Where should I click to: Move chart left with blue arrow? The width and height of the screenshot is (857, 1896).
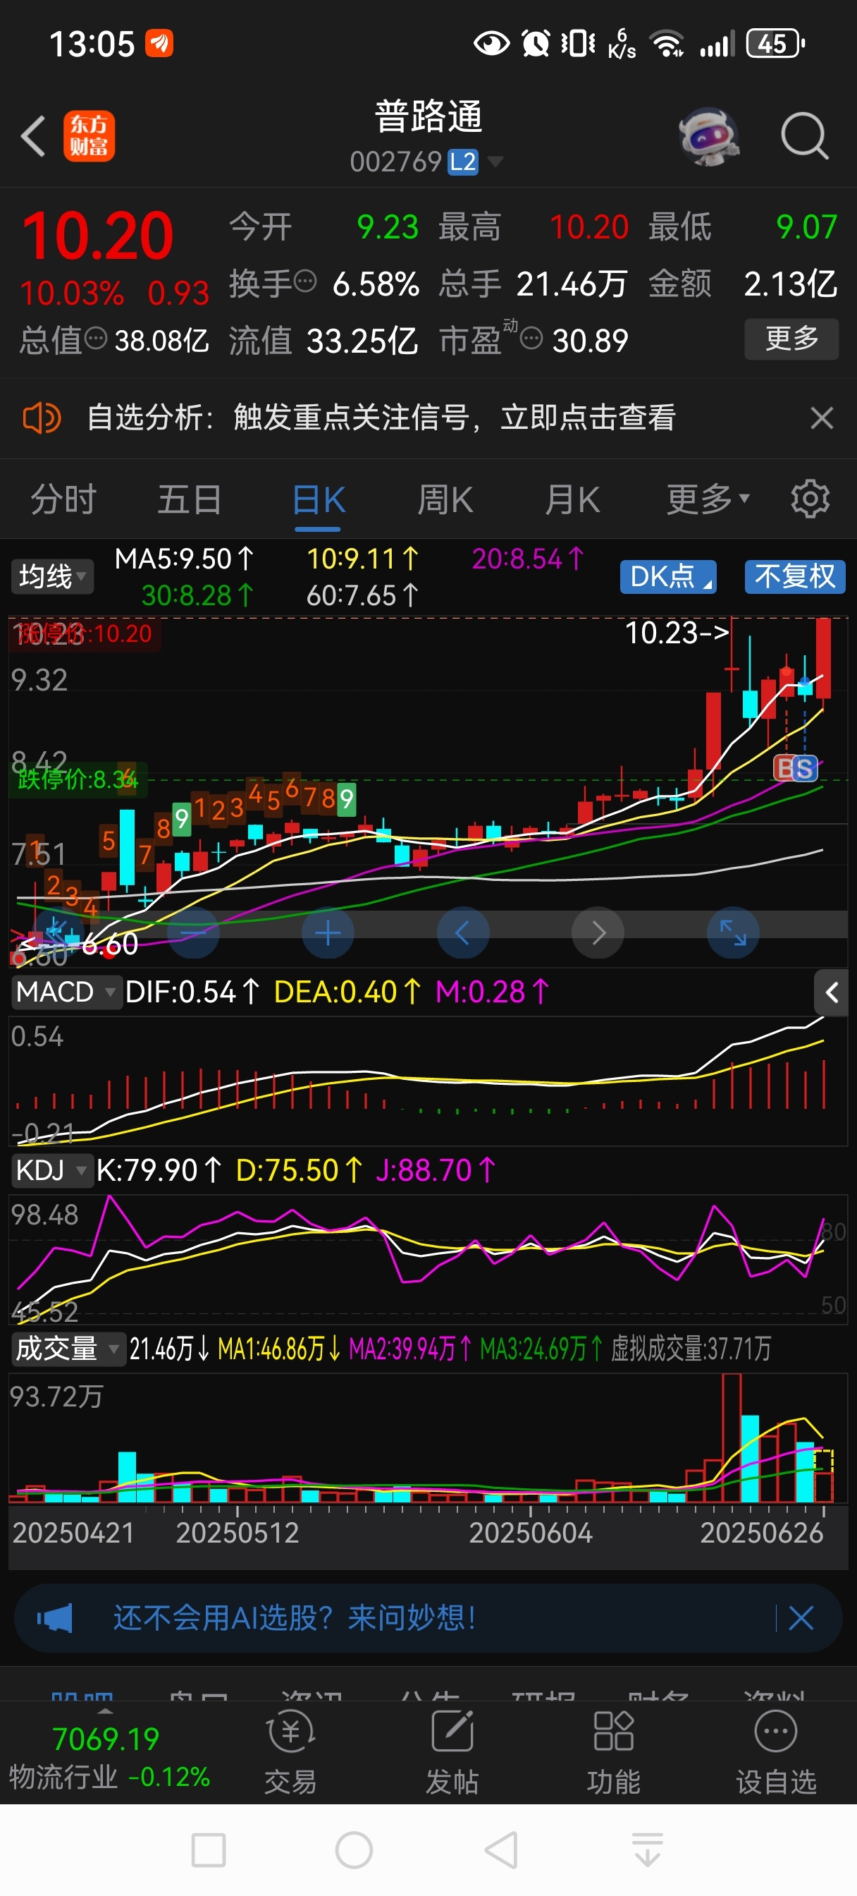463,933
